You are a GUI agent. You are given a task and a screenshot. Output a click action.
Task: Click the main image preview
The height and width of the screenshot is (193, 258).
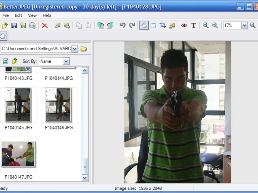(x=178, y=112)
